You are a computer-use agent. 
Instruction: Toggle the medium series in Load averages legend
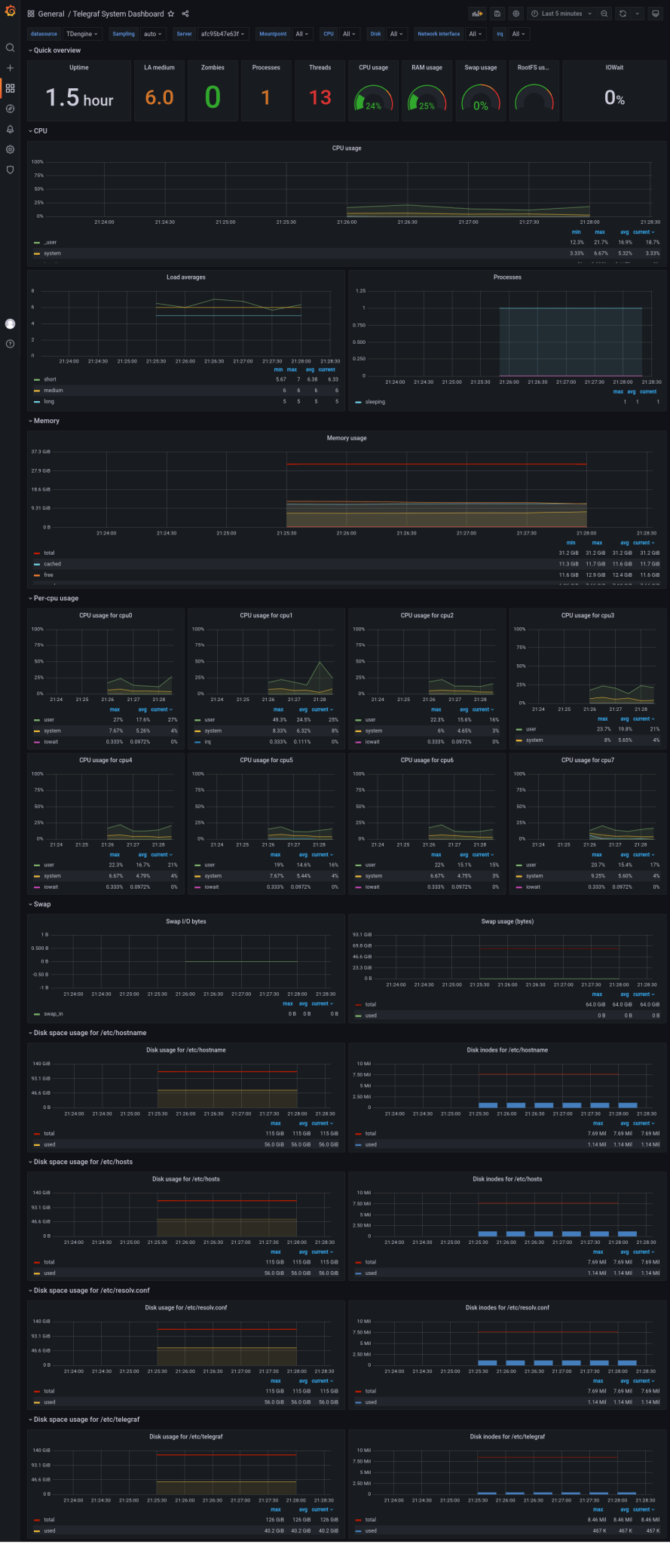53,391
